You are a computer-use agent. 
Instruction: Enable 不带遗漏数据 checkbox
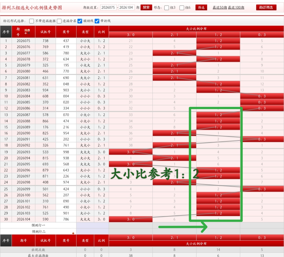tap(32, 21)
